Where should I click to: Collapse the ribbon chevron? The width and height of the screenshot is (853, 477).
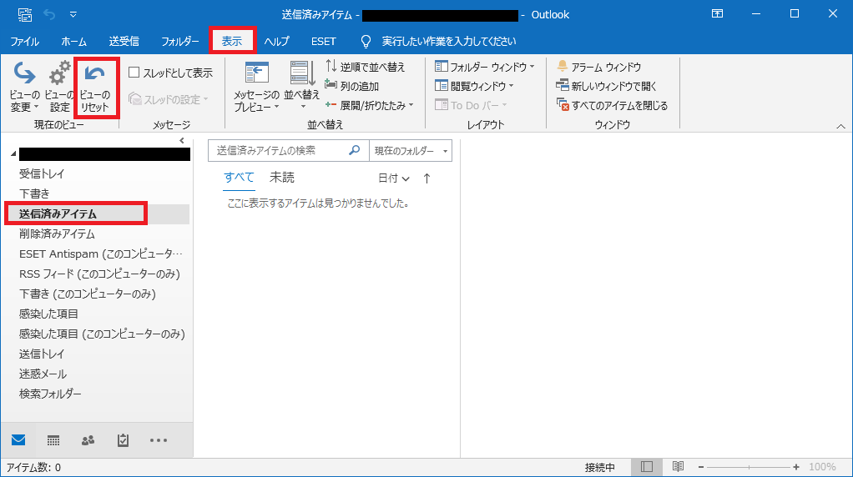840,126
